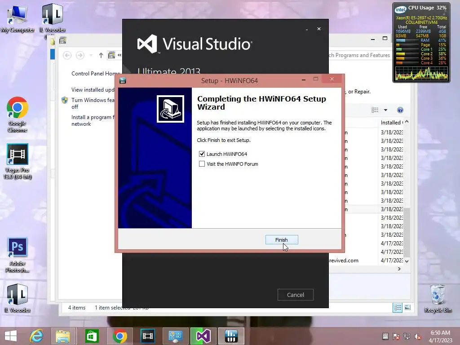Click the programs list scroll down arrow
The image size is (460, 345).
click(407, 261)
